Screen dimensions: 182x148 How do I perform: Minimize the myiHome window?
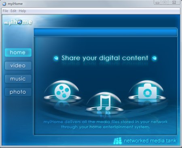(157, 2)
